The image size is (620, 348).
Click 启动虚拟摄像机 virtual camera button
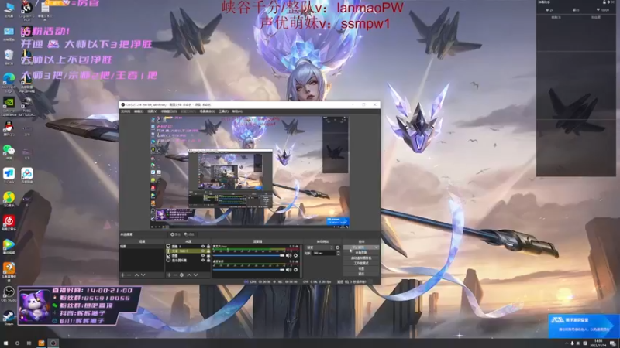point(361,258)
